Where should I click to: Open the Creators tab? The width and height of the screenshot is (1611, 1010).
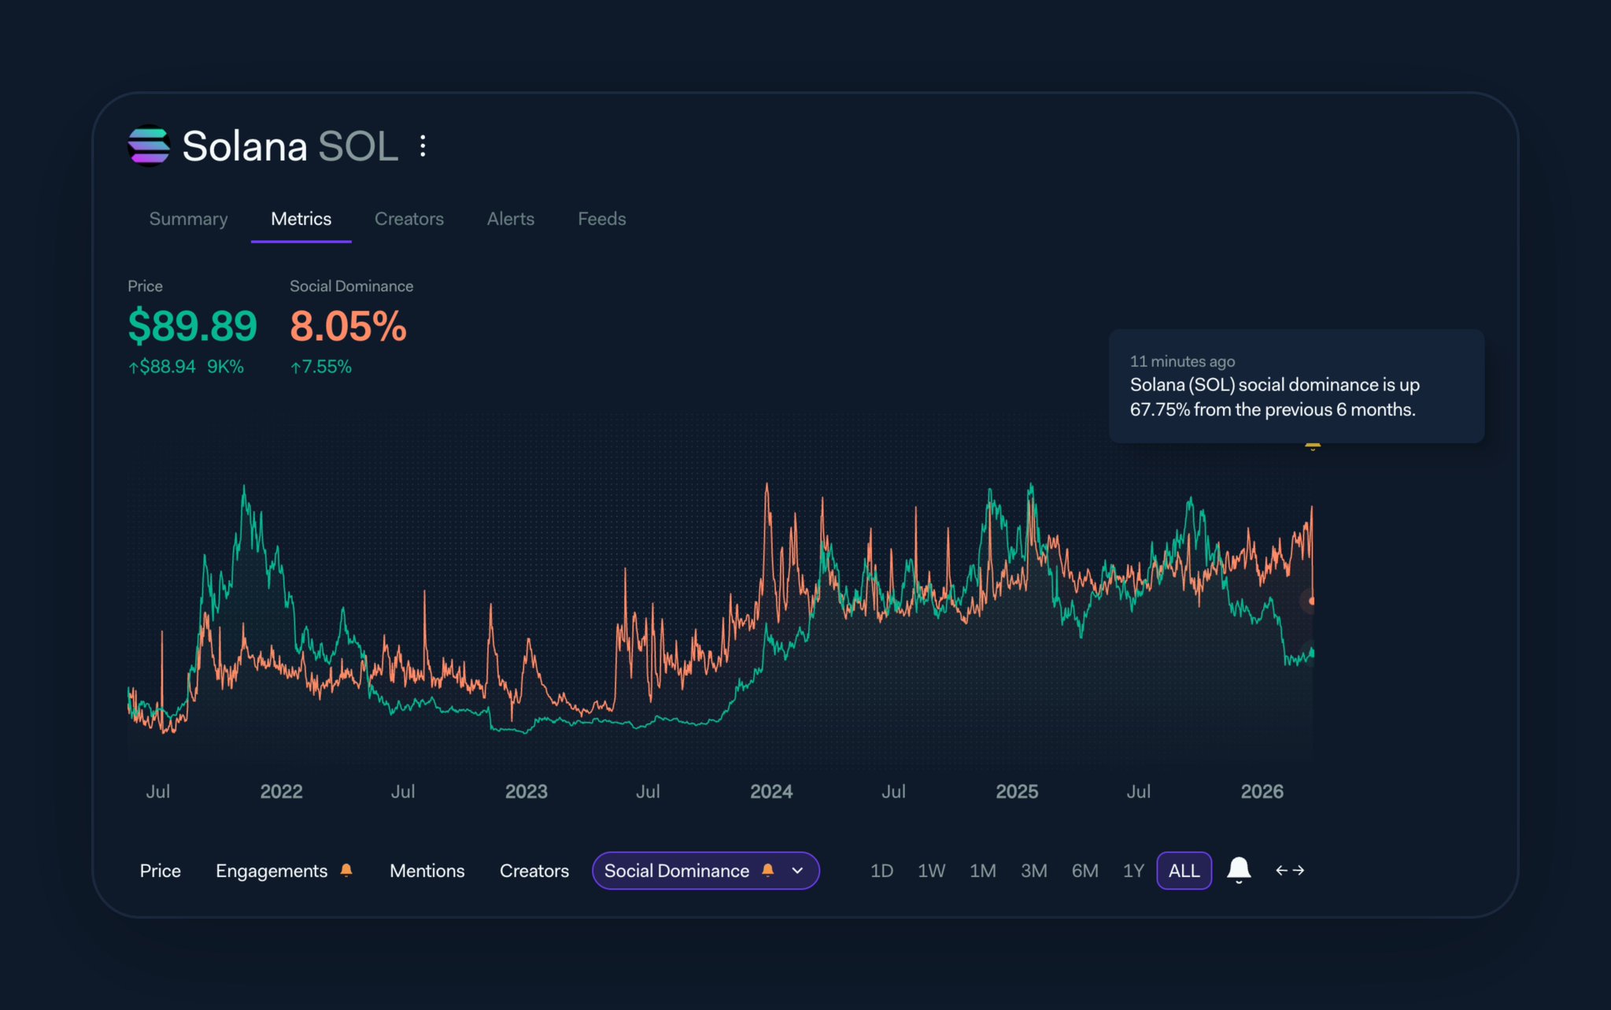coord(408,219)
